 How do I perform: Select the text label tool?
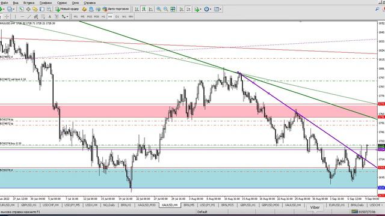tap(57, 17)
